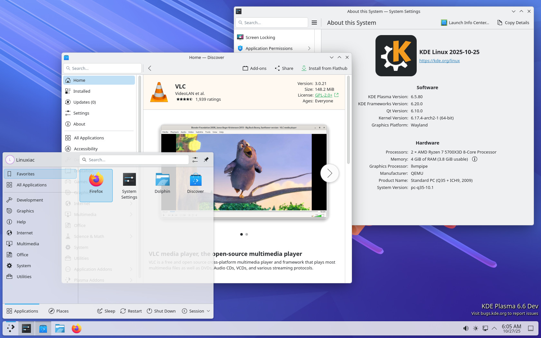Image resolution: width=541 pixels, height=338 pixels.
Task: Select the second screenshot page dot
Action: [247, 234]
